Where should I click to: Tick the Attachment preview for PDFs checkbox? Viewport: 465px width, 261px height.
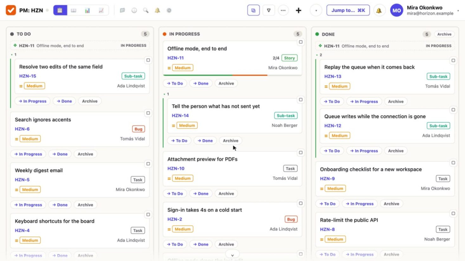[301, 152]
